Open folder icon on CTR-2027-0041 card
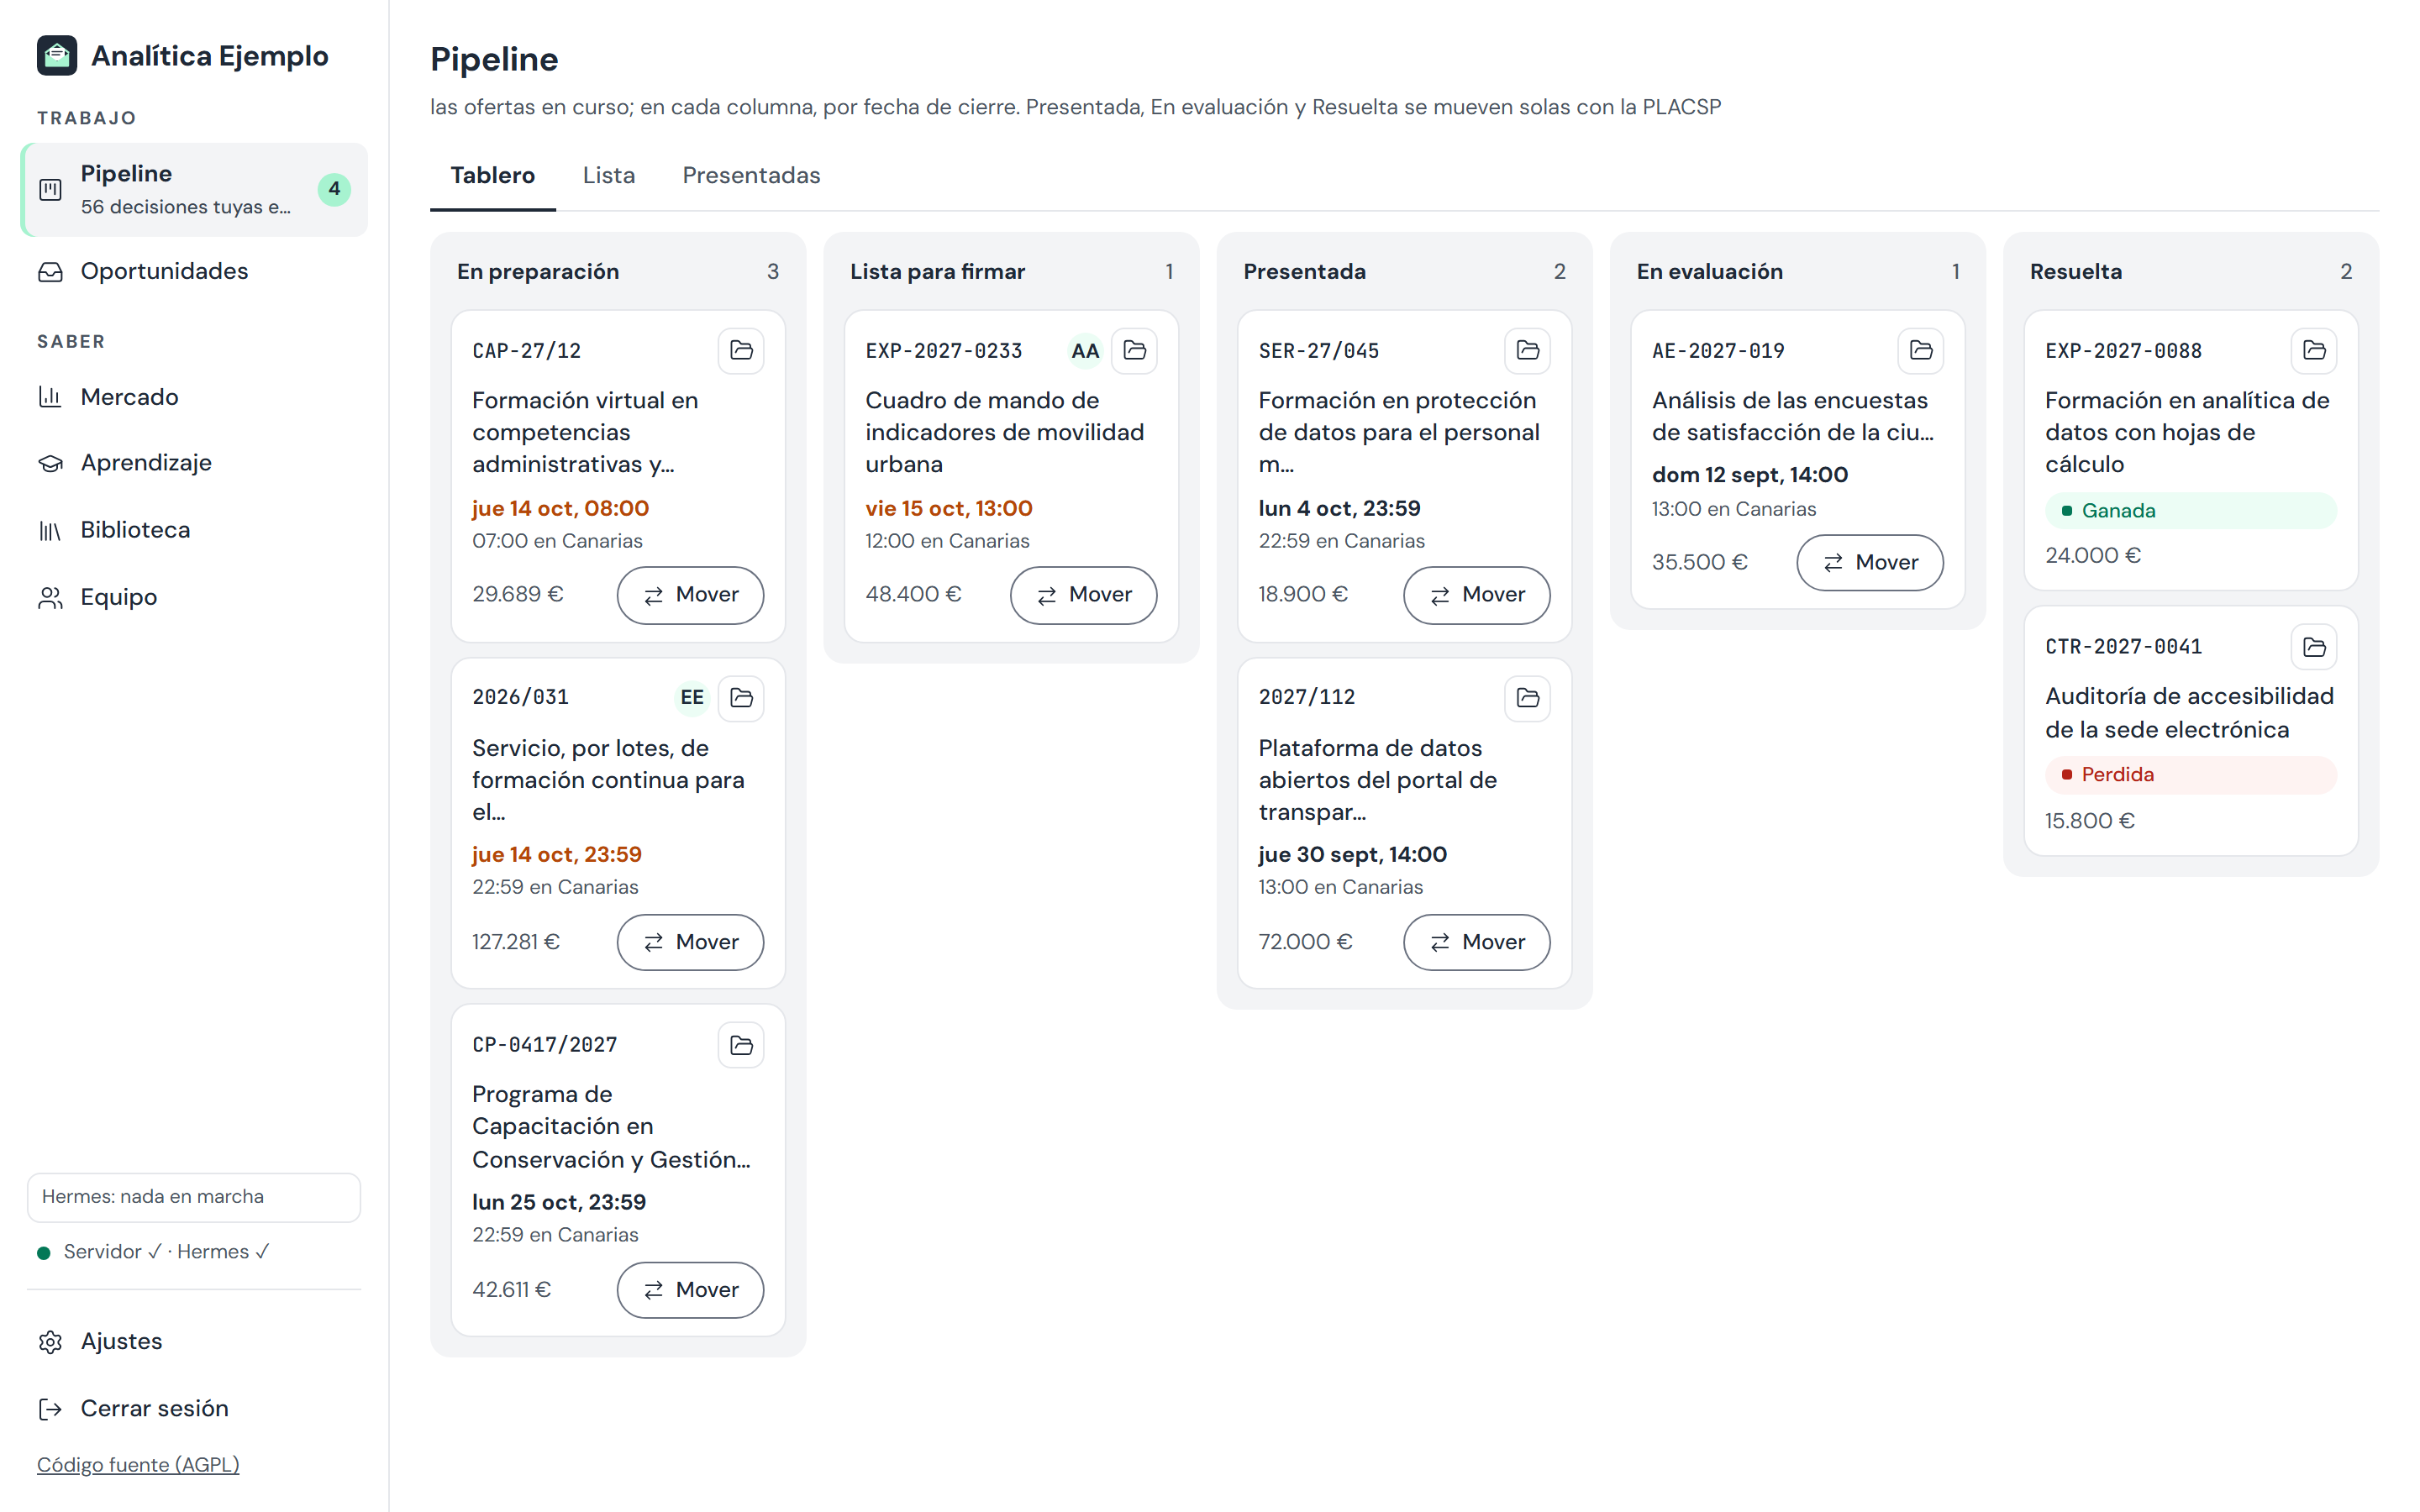2420x1512 pixels. point(2313,647)
